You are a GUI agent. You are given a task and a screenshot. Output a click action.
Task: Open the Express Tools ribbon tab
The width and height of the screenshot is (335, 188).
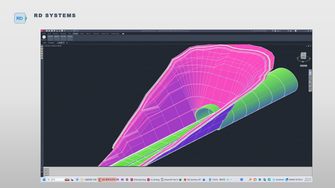coord(105,34)
